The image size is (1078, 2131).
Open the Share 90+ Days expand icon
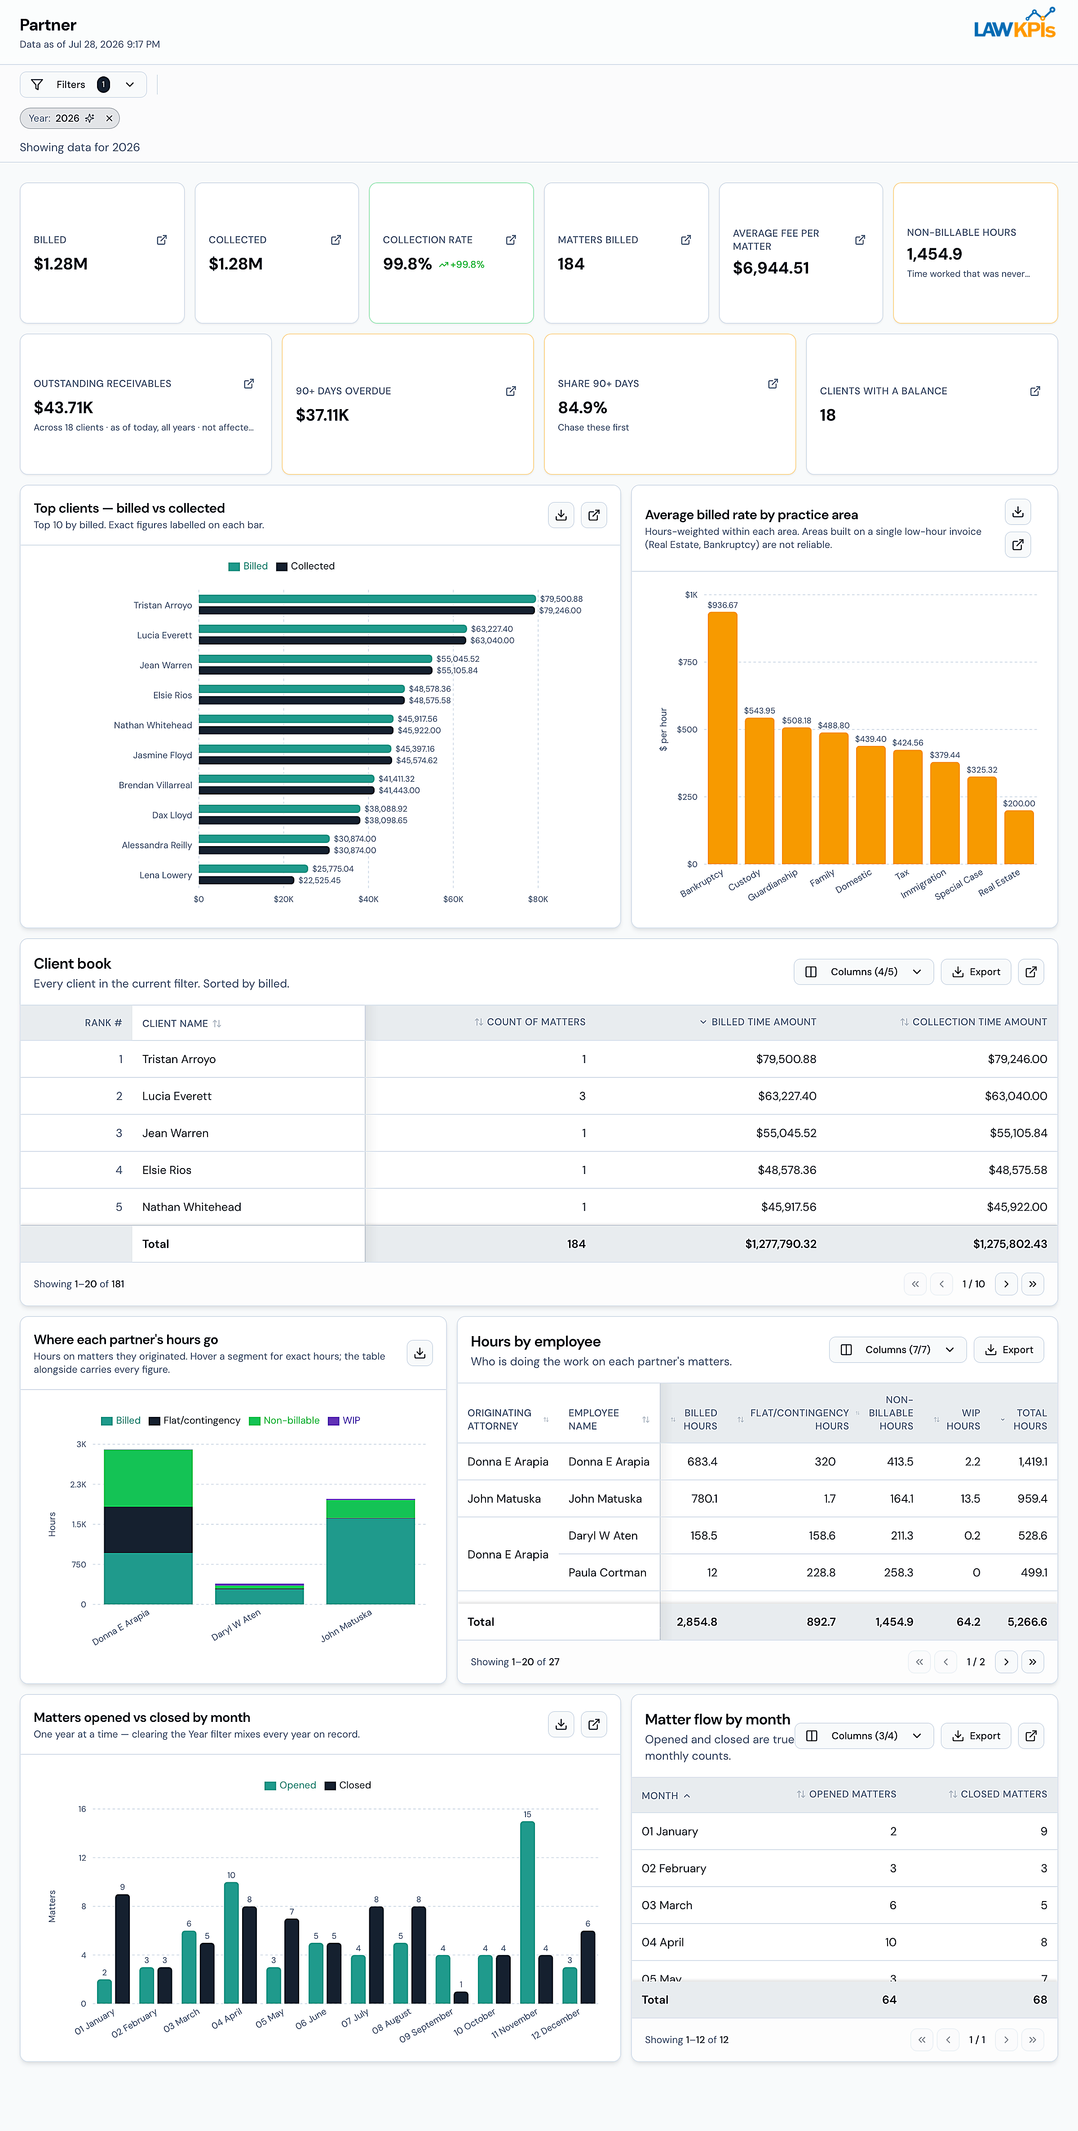click(773, 384)
